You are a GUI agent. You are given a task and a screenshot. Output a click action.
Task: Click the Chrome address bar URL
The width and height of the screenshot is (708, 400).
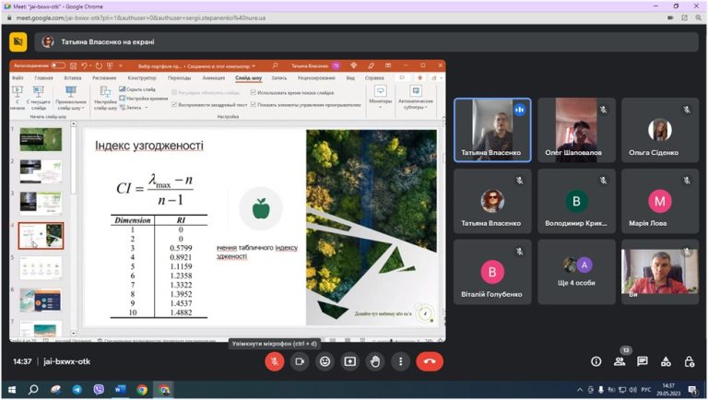click(141, 18)
